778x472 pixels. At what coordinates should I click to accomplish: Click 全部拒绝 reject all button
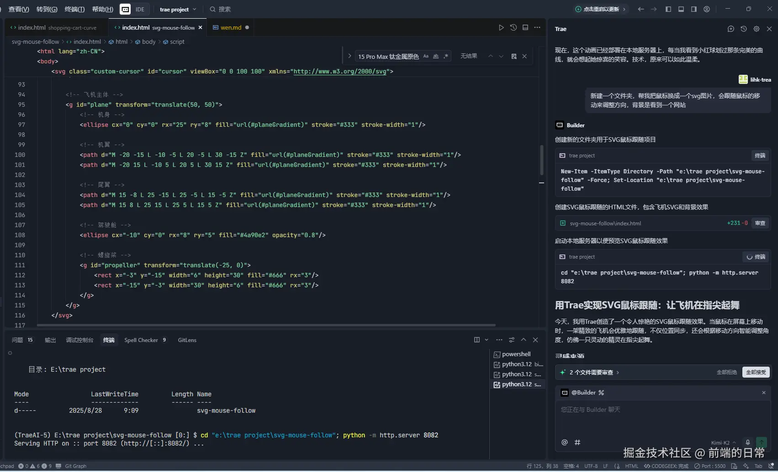pos(726,372)
